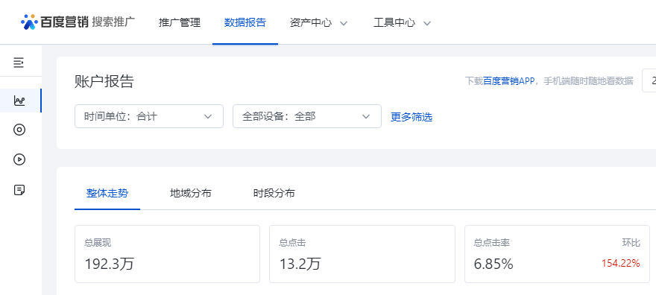Collapse the sidebar with the menu icon
Viewport: 656px width, 295px height.
click(19, 63)
